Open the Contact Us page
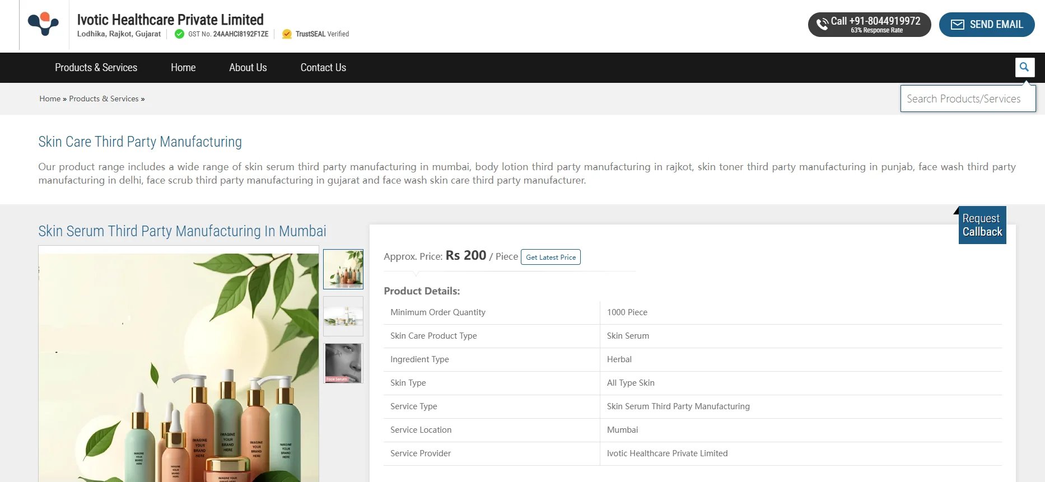The width and height of the screenshot is (1045, 482). [x=323, y=68]
